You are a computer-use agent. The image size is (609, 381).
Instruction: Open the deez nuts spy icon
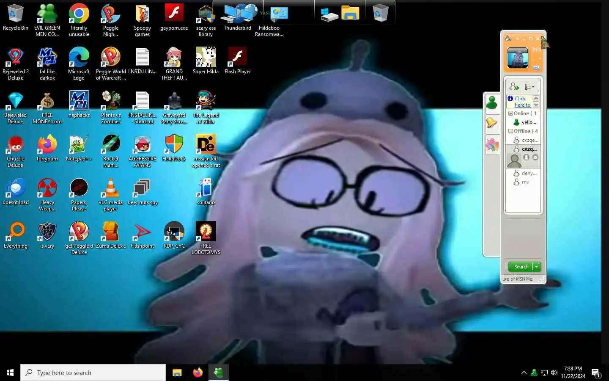point(143,192)
